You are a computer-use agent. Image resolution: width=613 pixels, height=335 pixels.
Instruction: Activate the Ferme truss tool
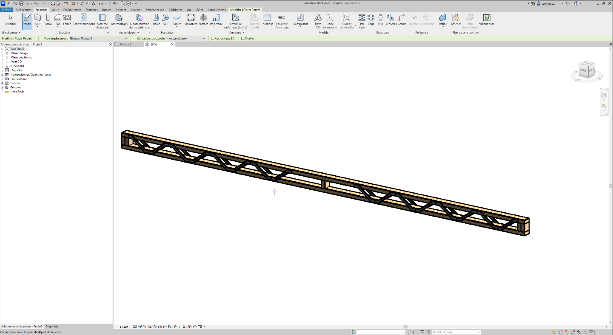[66, 19]
